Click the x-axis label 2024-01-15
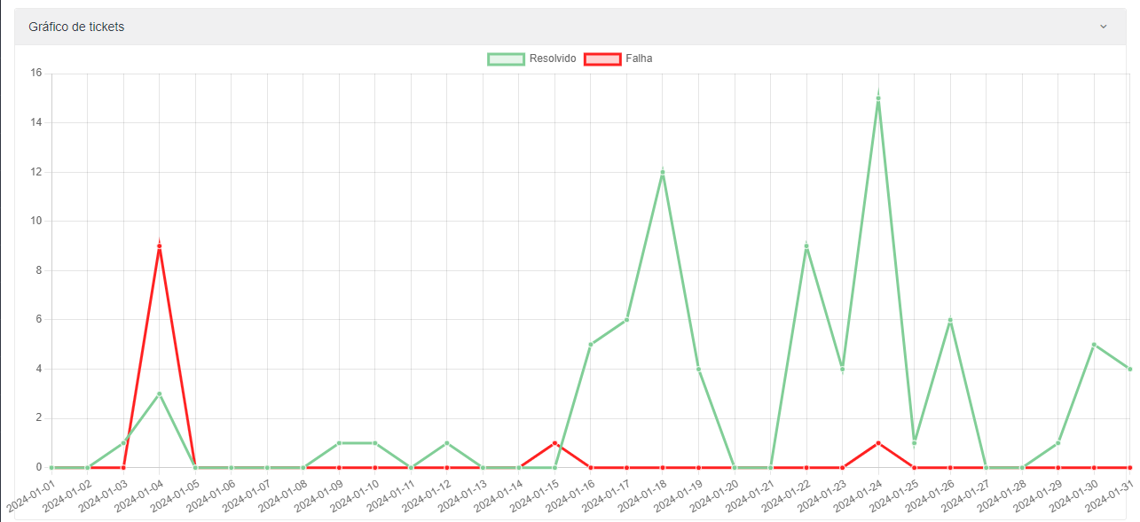Screen dimensions: 1140x522 pyautogui.click(x=535, y=495)
